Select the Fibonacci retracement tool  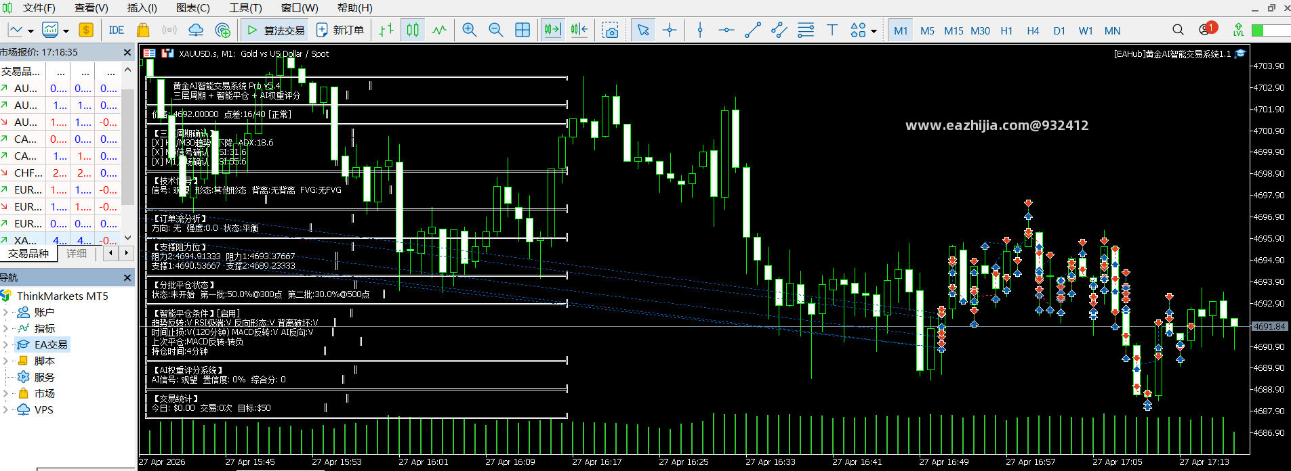[x=806, y=30]
